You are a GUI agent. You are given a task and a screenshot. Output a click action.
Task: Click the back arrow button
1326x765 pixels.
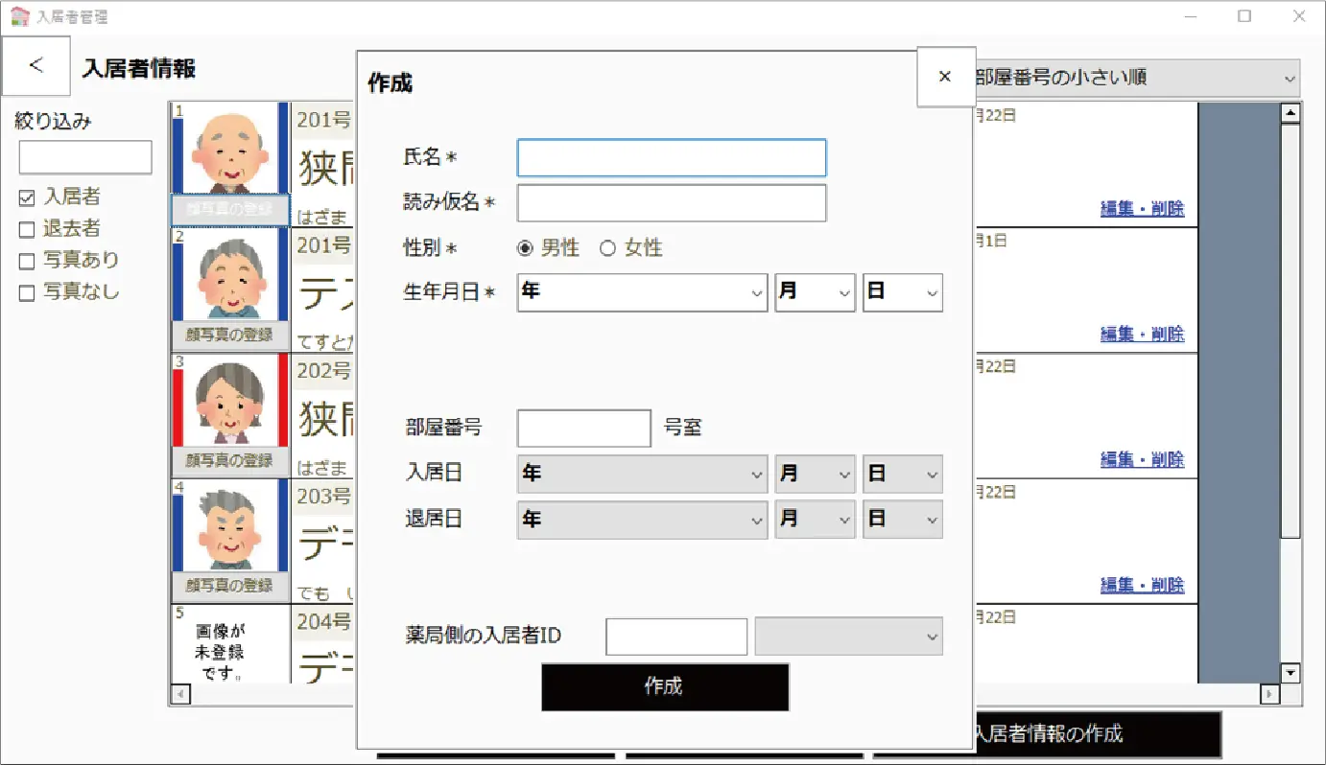[x=36, y=66]
